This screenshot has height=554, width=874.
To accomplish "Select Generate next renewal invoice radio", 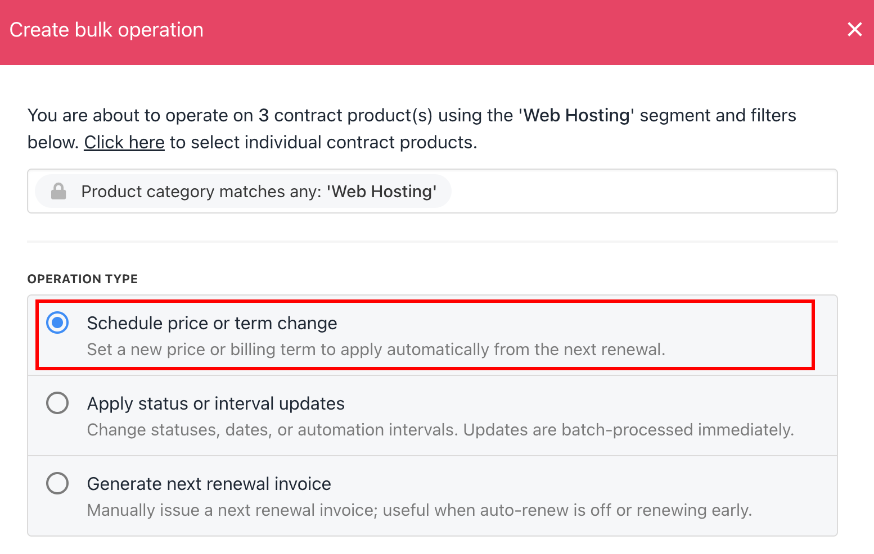I will [x=57, y=483].
